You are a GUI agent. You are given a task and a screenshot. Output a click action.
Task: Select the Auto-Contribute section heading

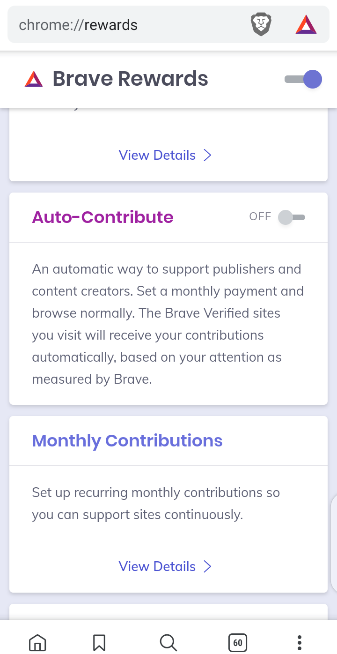pyautogui.click(x=103, y=217)
